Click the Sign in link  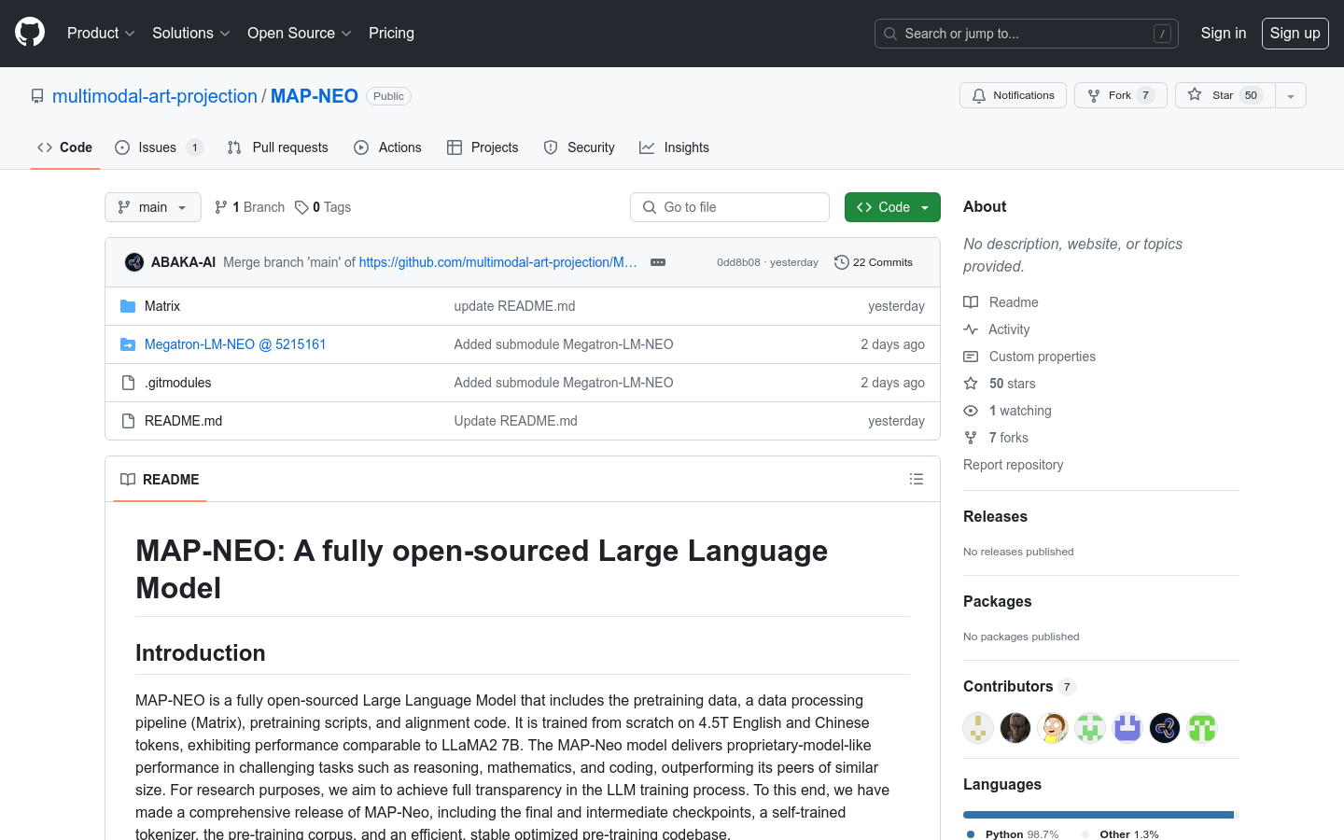coord(1223,33)
